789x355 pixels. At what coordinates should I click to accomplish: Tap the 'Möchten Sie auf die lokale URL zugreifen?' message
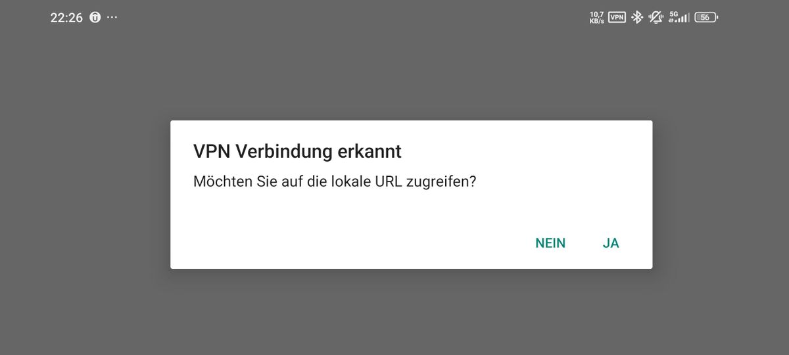coord(334,181)
